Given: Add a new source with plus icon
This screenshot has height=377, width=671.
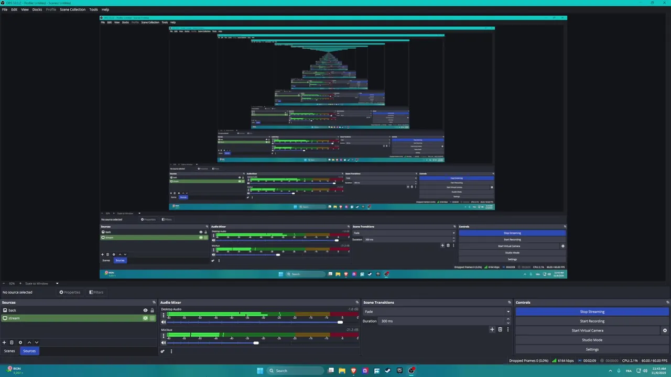Looking at the screenshot, I should coord(4,342).
